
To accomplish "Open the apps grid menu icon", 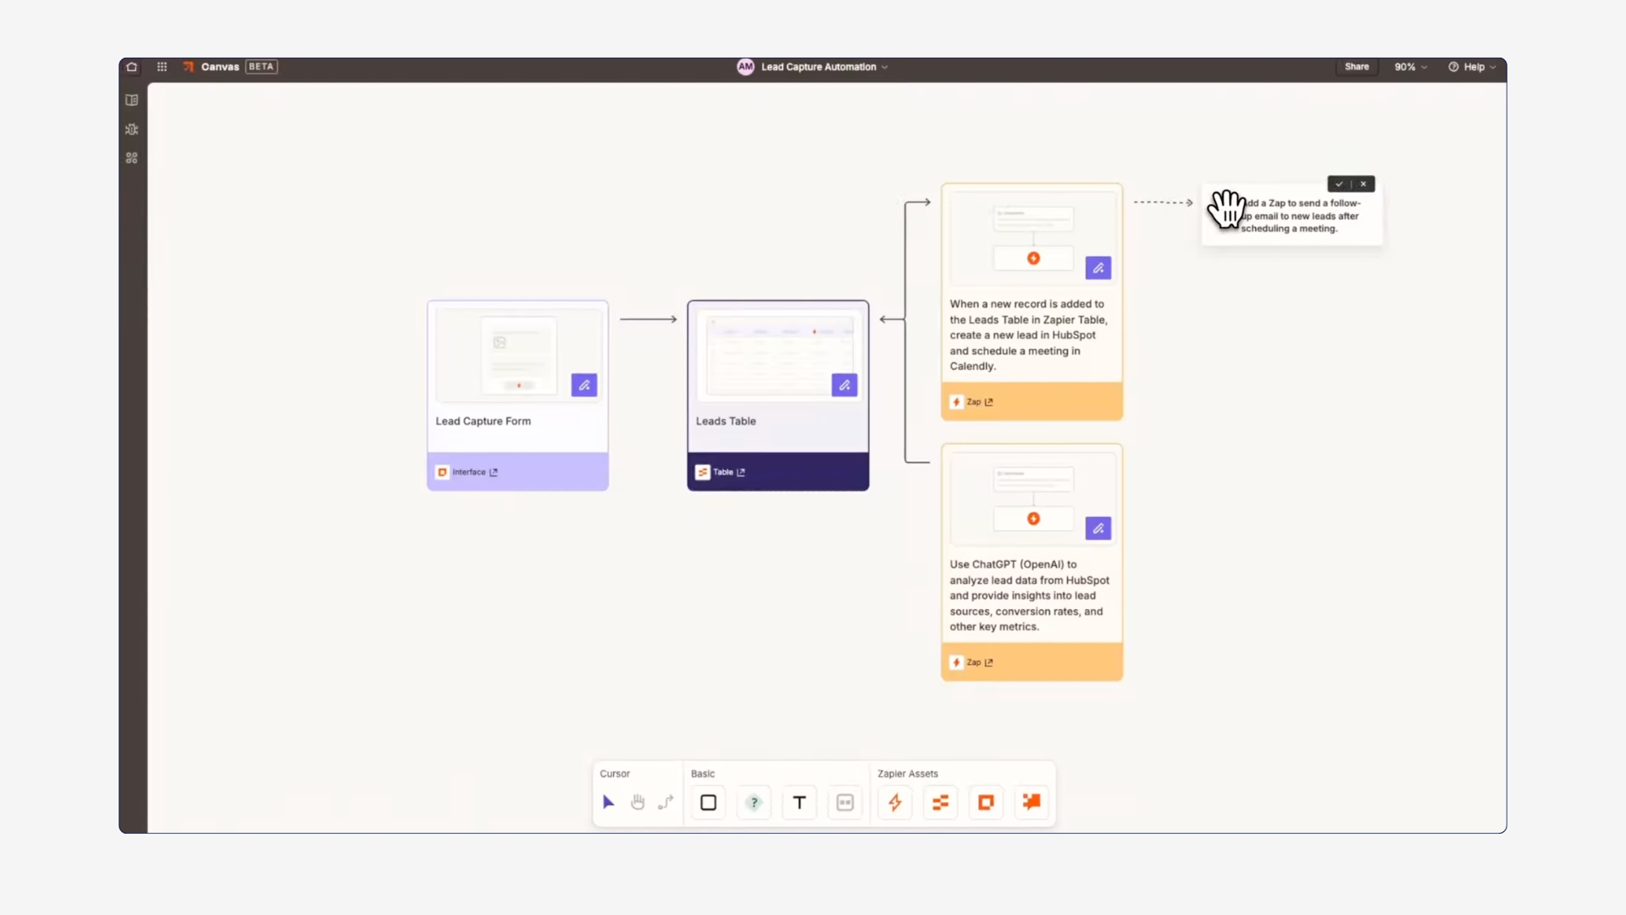I will point(162,67).
